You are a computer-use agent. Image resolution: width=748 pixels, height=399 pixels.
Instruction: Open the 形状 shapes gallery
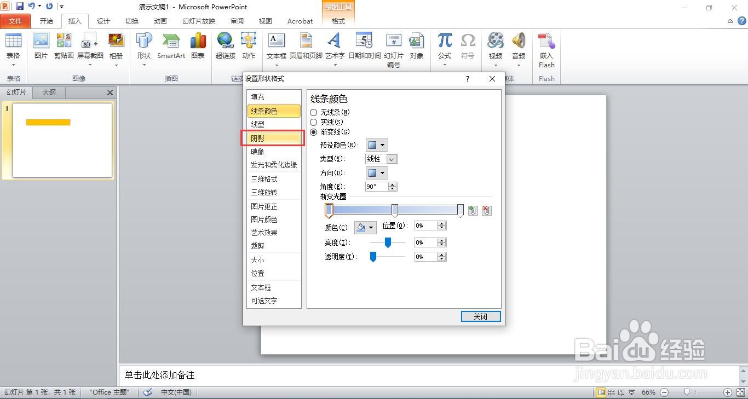pos(144,49)
